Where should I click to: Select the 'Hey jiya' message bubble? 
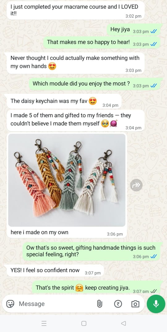134,30
